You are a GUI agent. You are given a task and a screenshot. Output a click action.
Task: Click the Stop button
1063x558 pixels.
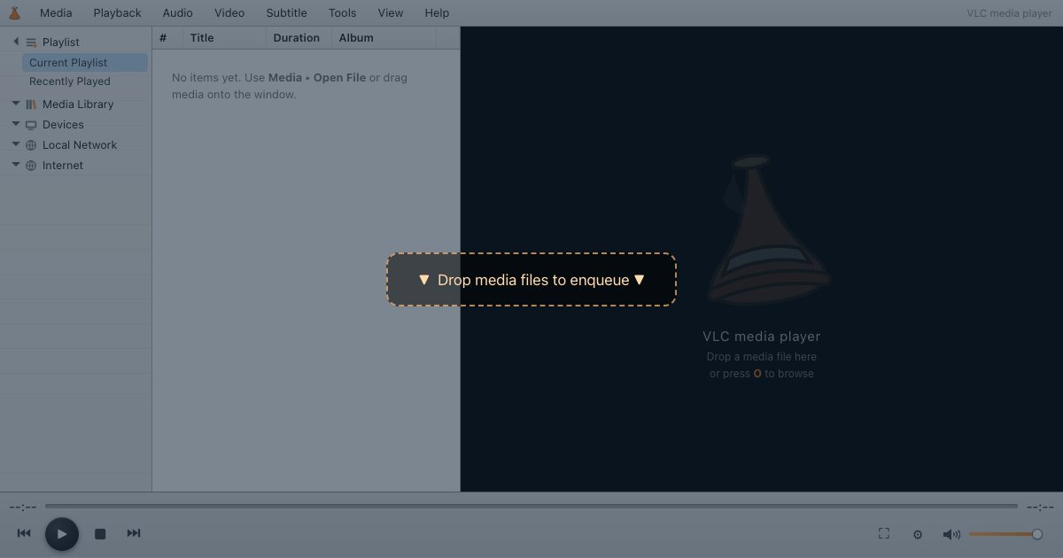click(x=100, y=534)
